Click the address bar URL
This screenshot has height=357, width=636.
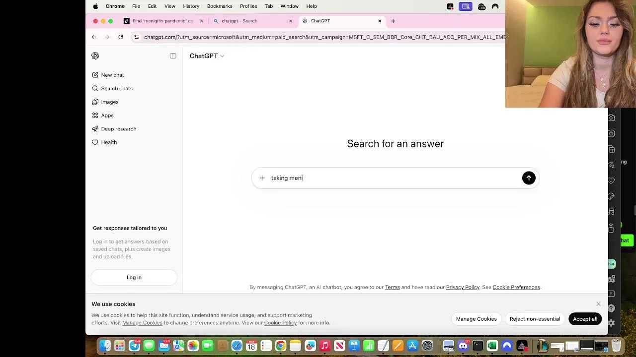coord(324,37)
